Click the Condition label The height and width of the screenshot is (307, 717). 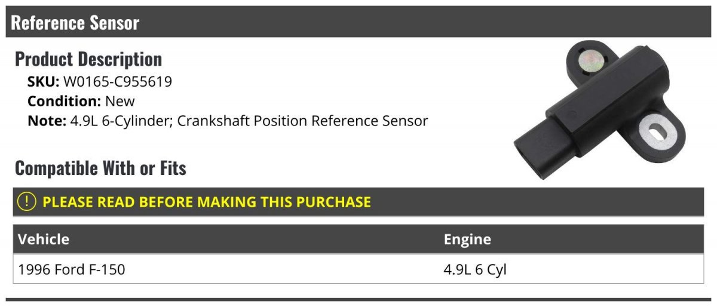[64, 101]
